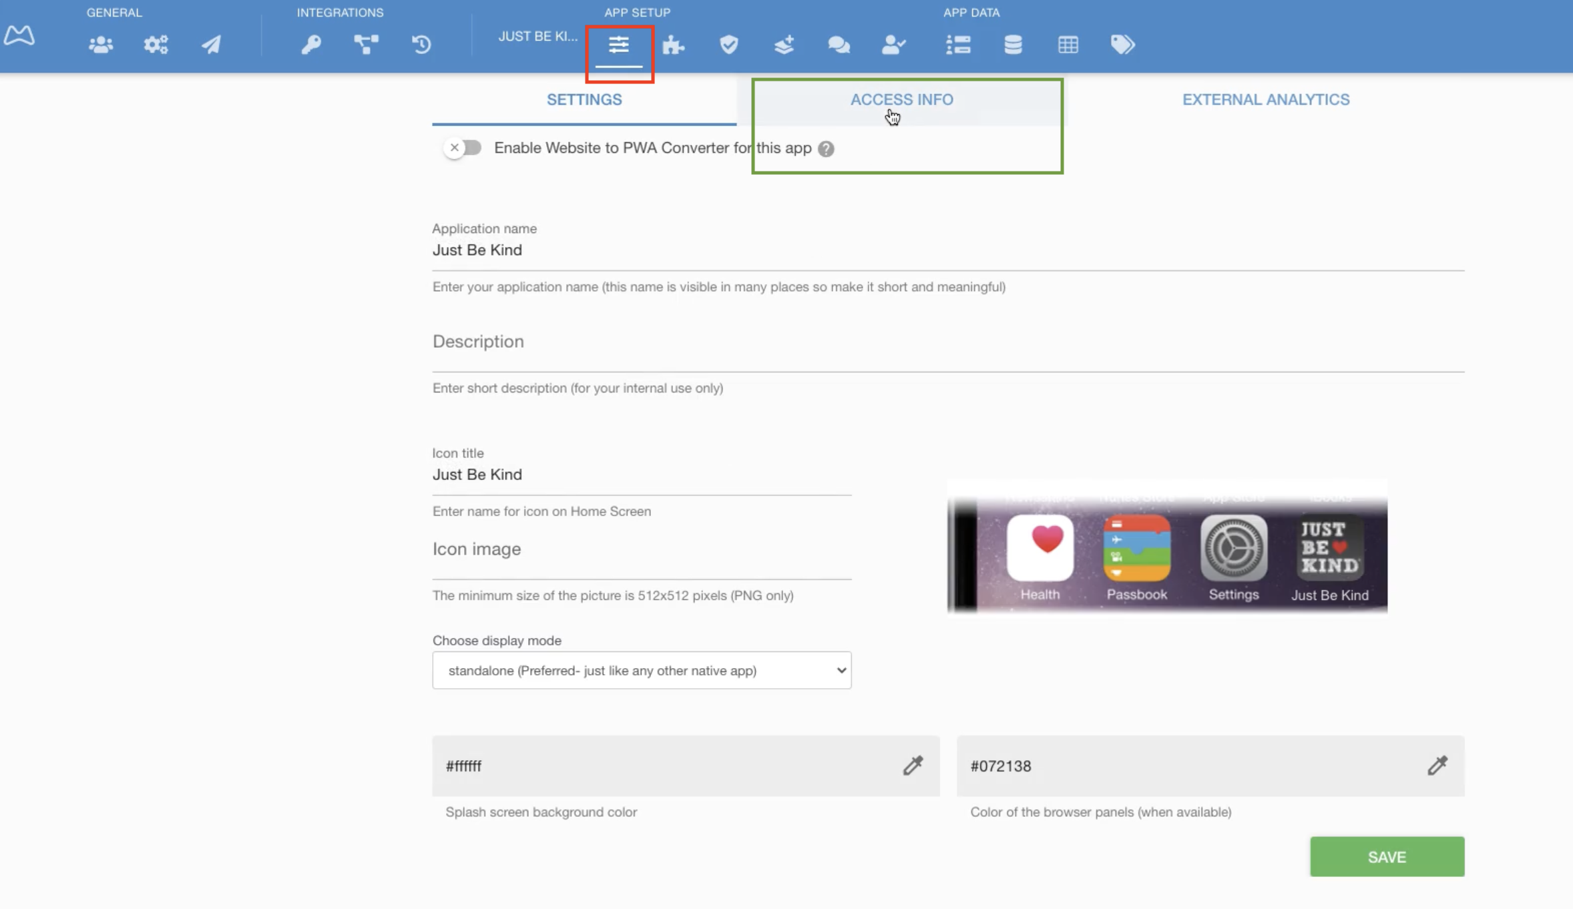Screen dimensions: 1573x909
Task: Click the Just Be Kind icon in preview
Action: (x=1330, y=548)
